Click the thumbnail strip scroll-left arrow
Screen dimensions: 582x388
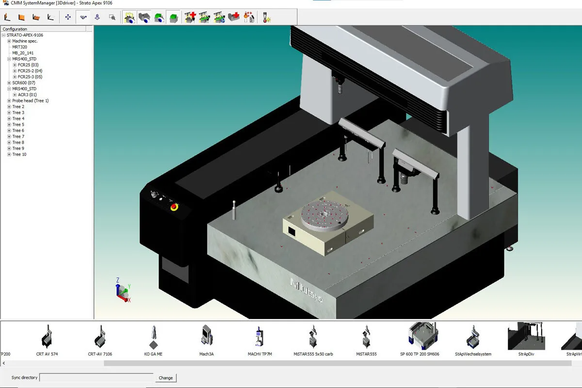3,363
